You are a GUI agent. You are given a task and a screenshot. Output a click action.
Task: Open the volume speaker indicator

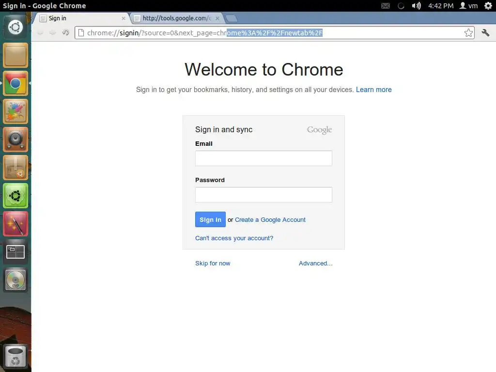416,6
